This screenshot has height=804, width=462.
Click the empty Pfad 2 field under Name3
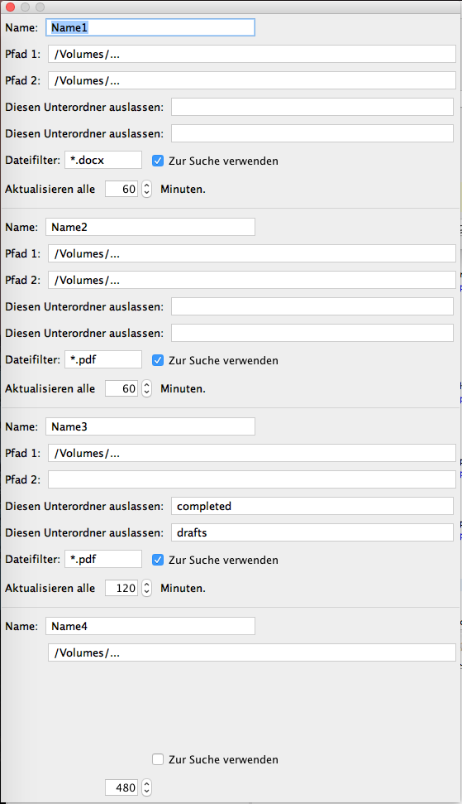pyautogui.click(x=252, y=479)
